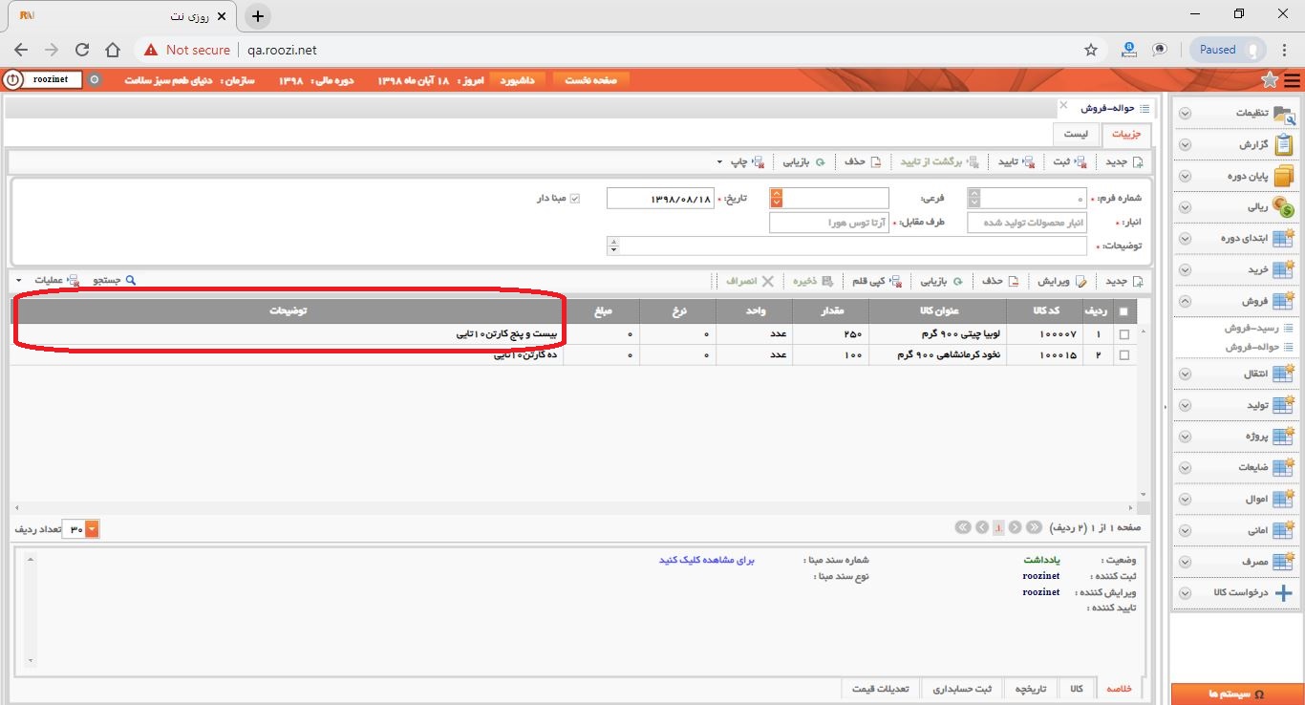Click the برای مشاهده کلیک کنید link
This screenshot has height=705, width=1305.
tap(707, 561)
